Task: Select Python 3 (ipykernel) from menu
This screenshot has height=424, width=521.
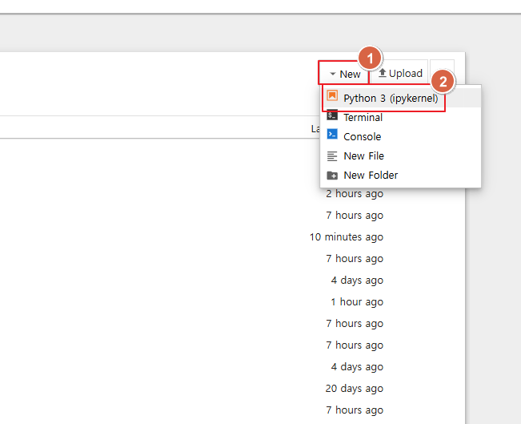Action: pos(400,98)
